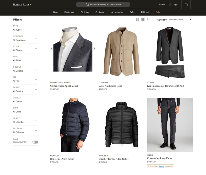206x175 pixels.
Task: Expand the Style filter
Action: pyautogui.click(x=36, y=49)
